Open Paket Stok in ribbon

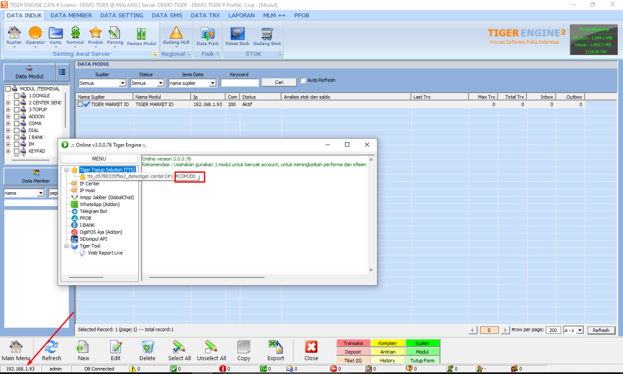(x=237, y=35)
